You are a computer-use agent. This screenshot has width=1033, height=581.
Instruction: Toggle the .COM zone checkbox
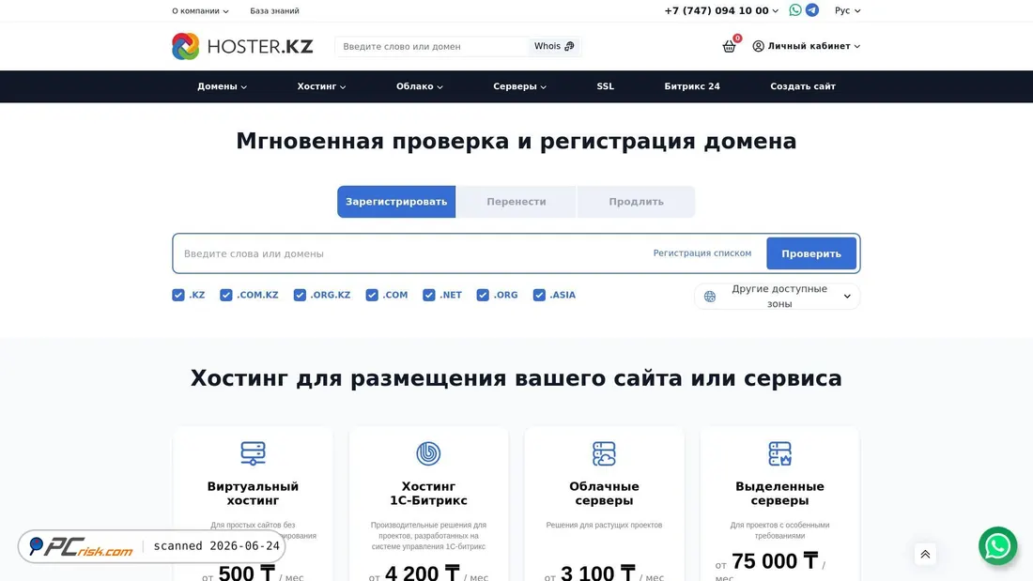pos(372,295)
